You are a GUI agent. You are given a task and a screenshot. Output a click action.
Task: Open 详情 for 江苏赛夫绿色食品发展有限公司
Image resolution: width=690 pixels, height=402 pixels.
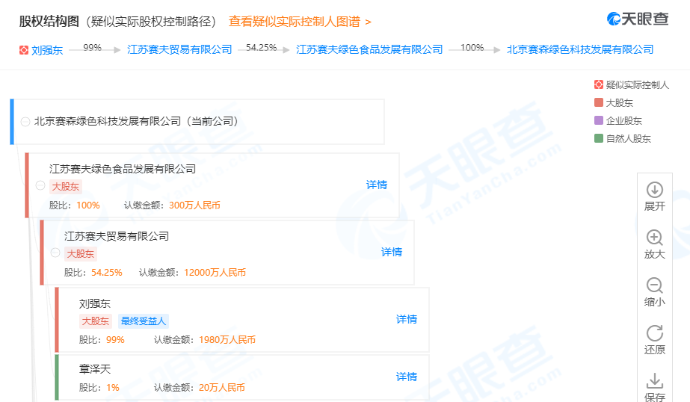pyautogui.click(x=377, y=185)
